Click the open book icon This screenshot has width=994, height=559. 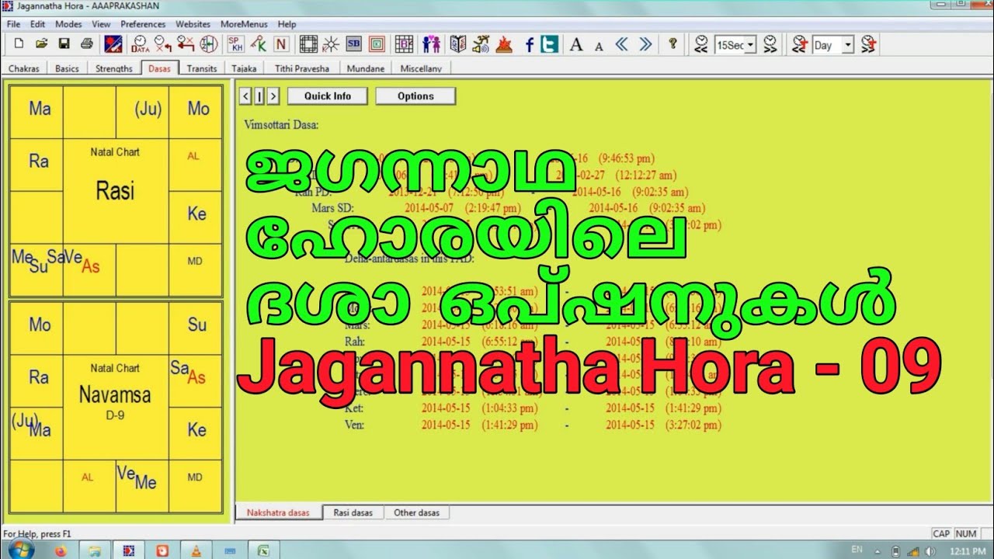pos(458,44)
